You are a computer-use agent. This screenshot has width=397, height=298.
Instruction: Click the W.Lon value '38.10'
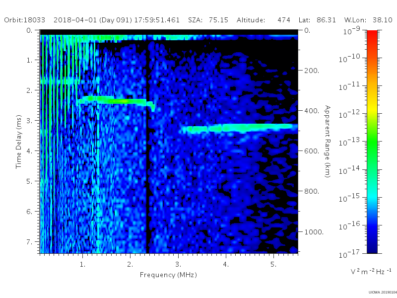[x=383, y=20]
